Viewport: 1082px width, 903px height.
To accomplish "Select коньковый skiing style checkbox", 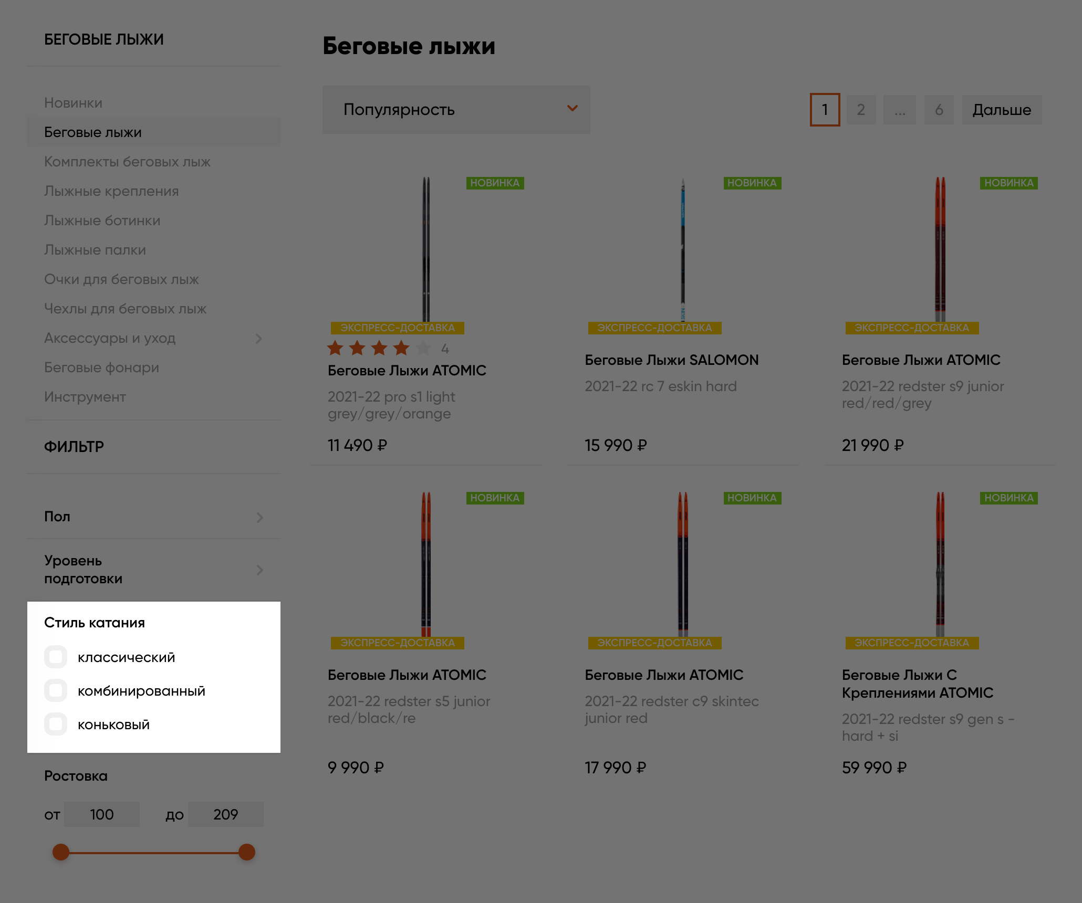I will [x=56, y=725].
